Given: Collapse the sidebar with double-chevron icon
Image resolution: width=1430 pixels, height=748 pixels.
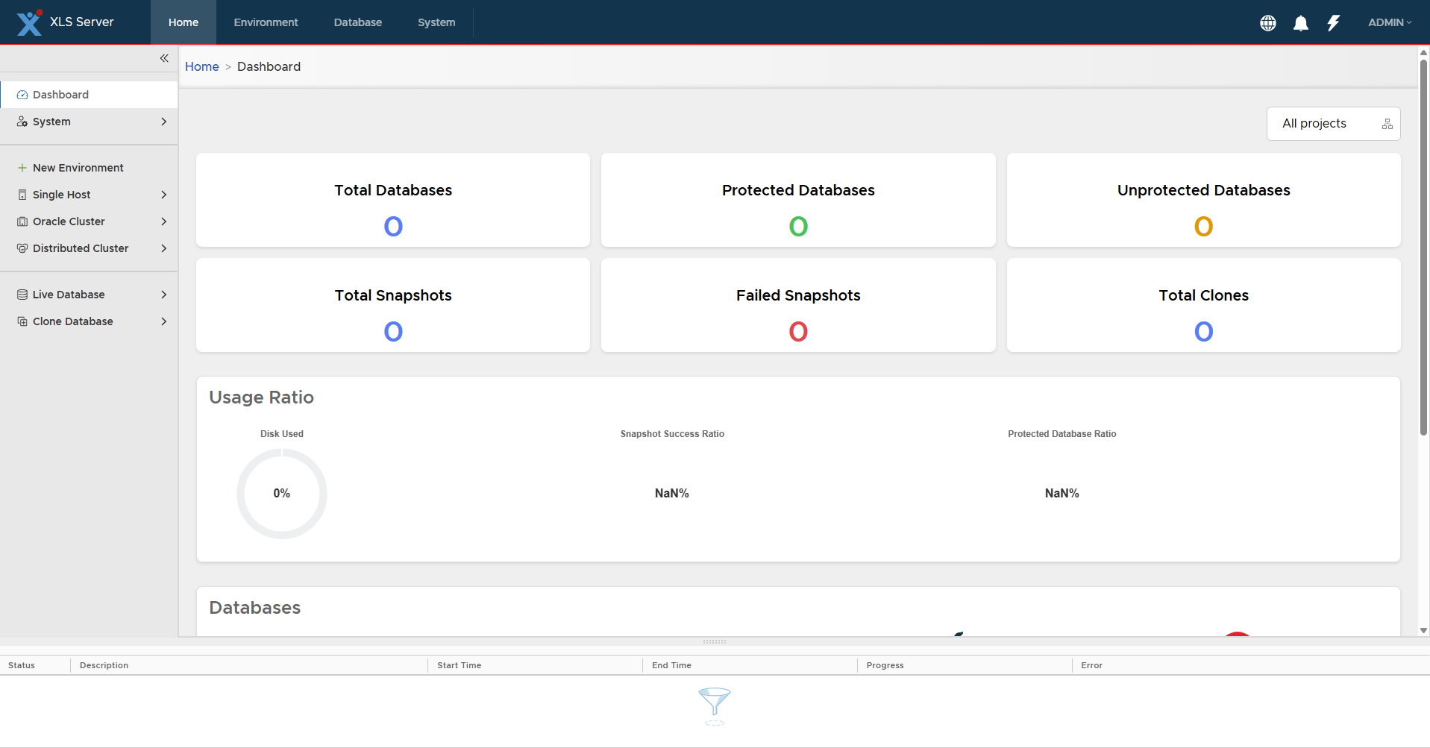Looking at the screenshot, I should point(164,58).
